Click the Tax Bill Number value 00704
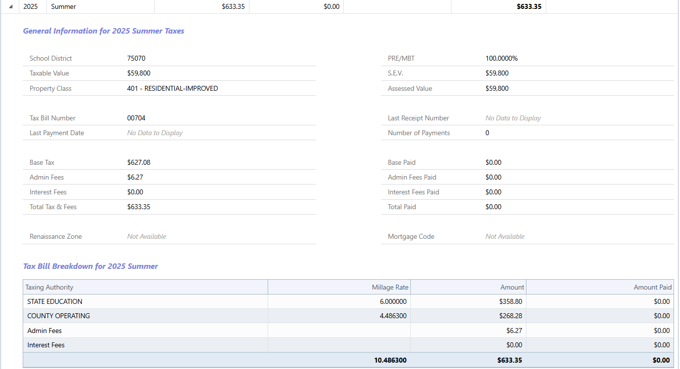Image resolution: width=680 pixels, height=369 pixels. coord(136,118)
